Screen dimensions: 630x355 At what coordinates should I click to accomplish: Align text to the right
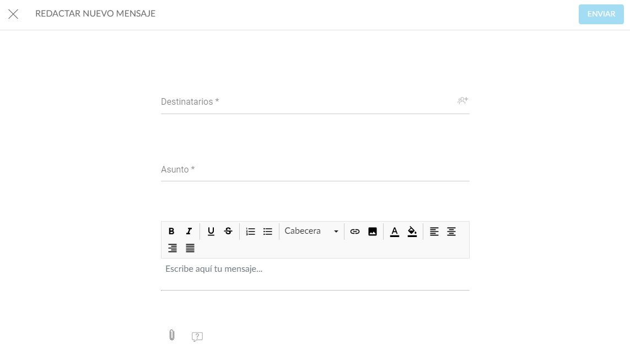tap(173, 248)
